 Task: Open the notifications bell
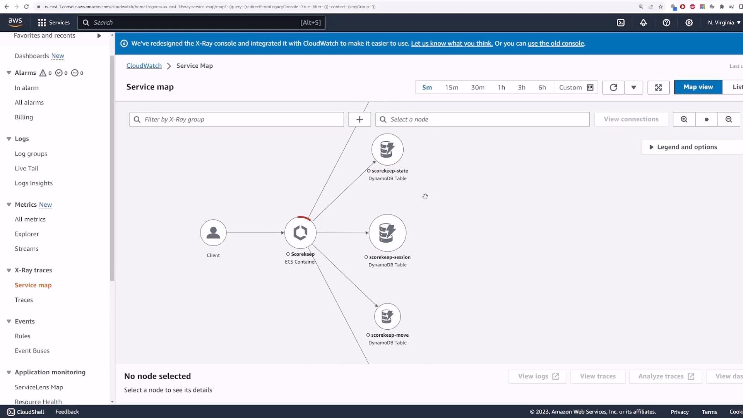[643, 22]
